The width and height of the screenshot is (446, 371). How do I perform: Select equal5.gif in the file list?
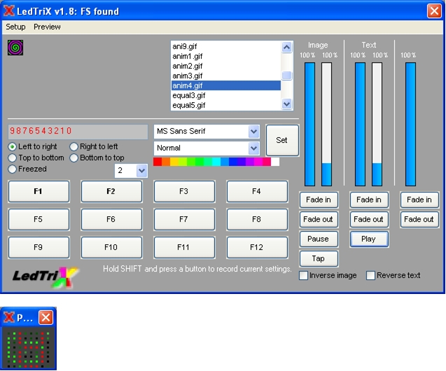tap(226, 105)
